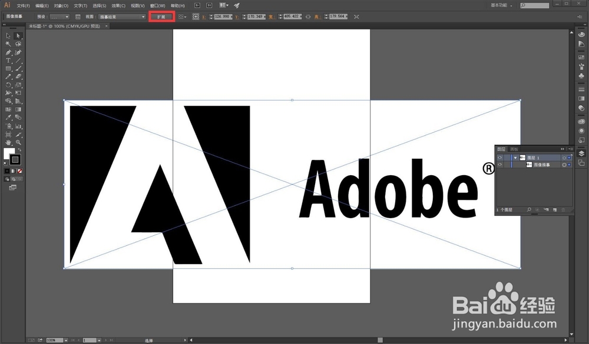Select the black arrow Selection tool
The height and width of the screenshot is (344, 589).
[x=8, y=36]
